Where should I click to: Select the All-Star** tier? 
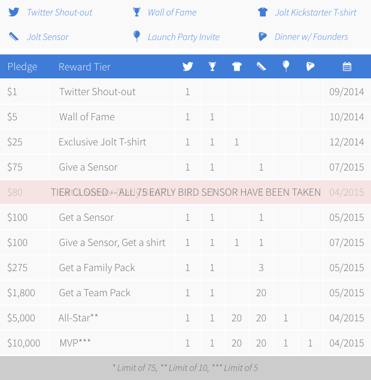78,318
